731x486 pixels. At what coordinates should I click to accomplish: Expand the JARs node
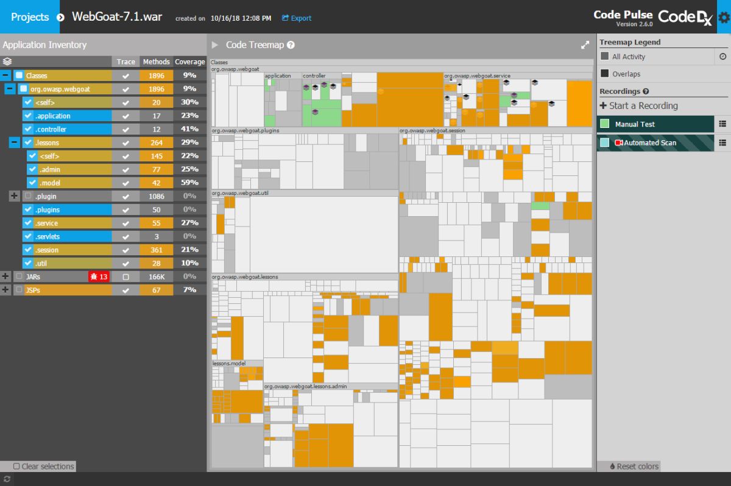point(5,276)
